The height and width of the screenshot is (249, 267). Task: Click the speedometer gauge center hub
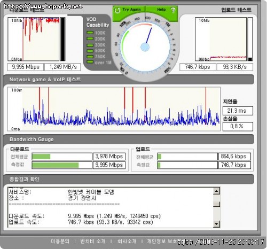145,47
